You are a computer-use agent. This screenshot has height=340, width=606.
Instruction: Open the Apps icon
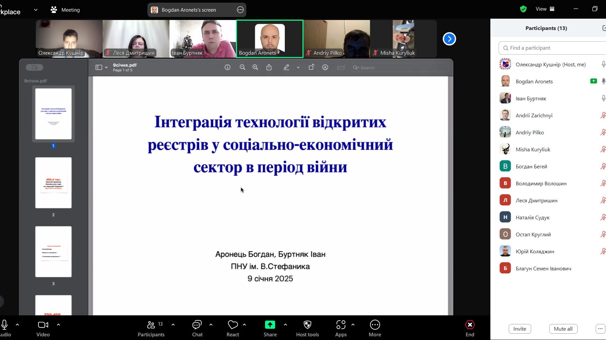(x=341, y=325)
